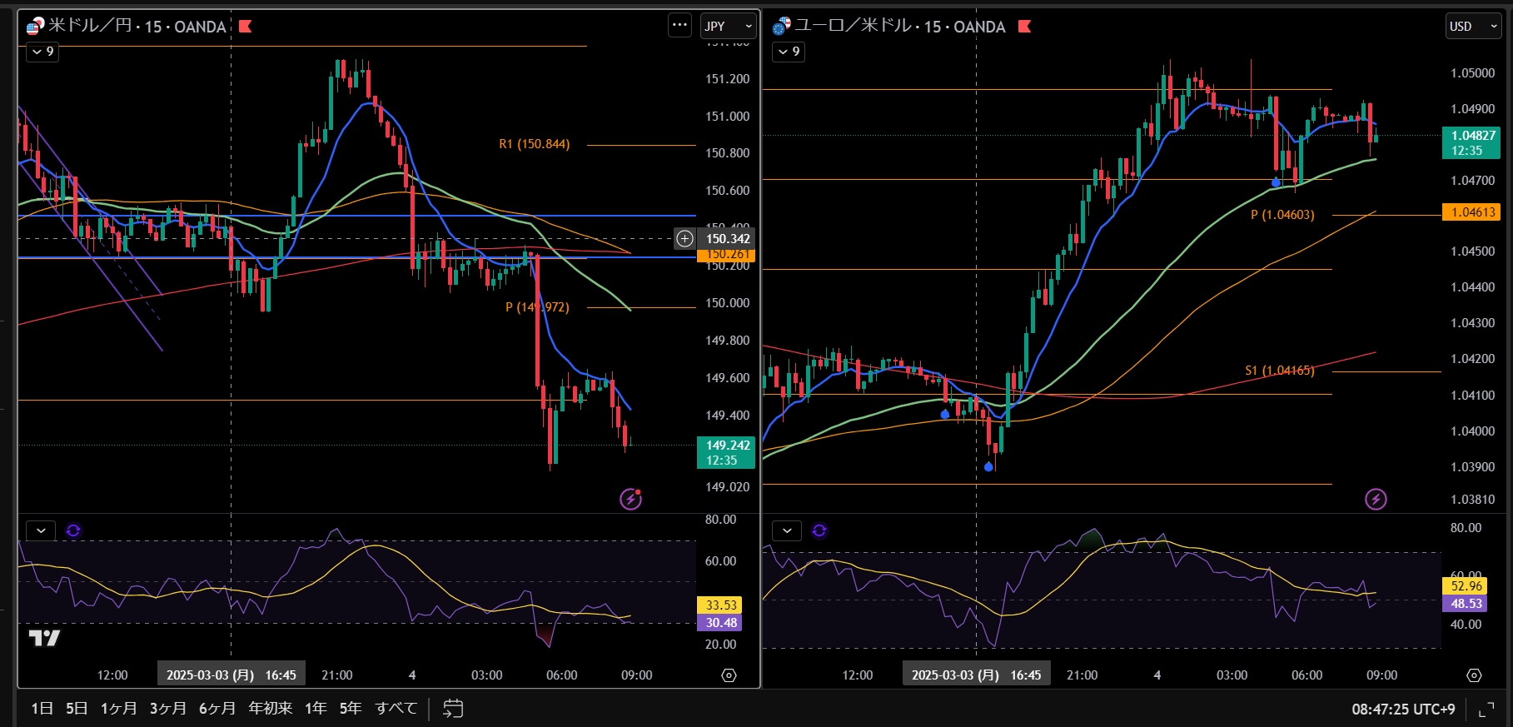Image resolution: width=1513 pixels, height=727 pixels.
Task: Click the plus icon at 150.342 price
Action: tap(684, 239)
